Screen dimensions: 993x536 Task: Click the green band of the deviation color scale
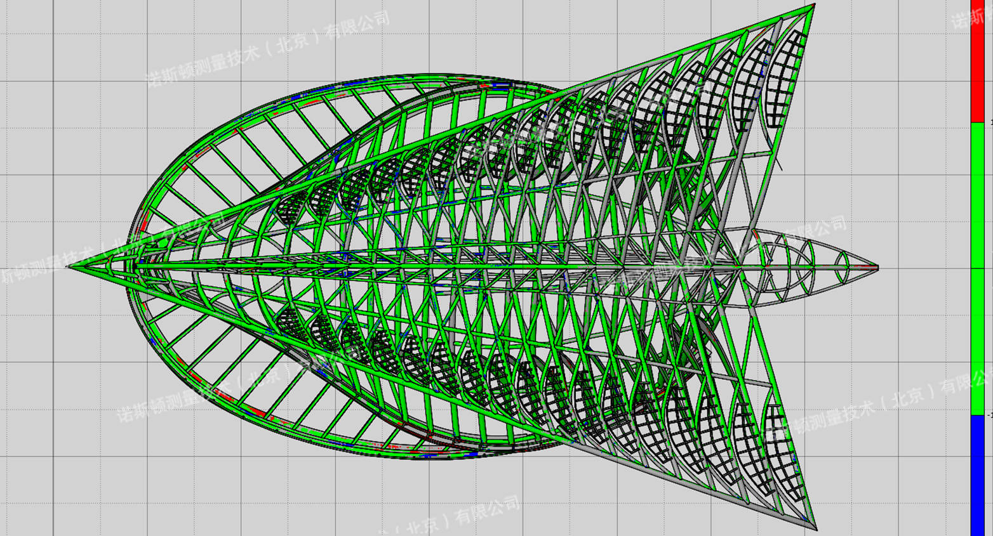coord(978,268)
